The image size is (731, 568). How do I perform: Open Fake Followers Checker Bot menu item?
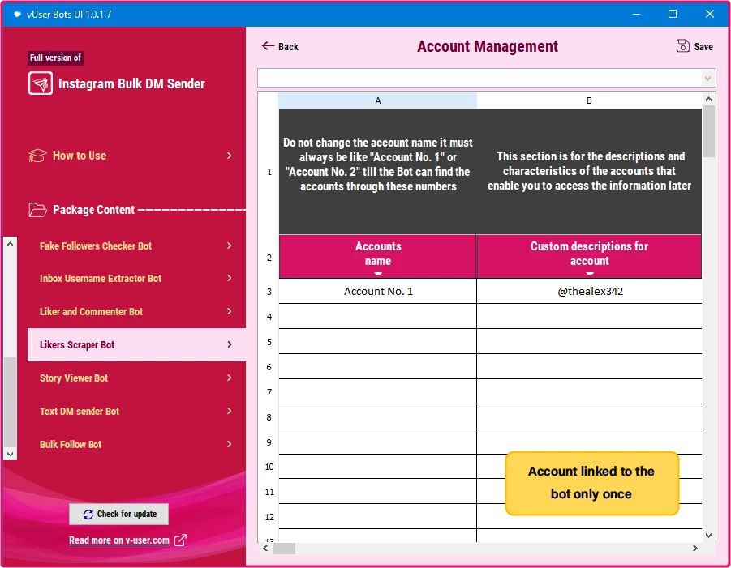point(136,246)
